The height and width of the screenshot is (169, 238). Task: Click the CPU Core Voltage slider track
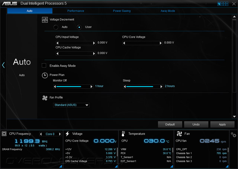pyautogui.click(x=142, y=43)
